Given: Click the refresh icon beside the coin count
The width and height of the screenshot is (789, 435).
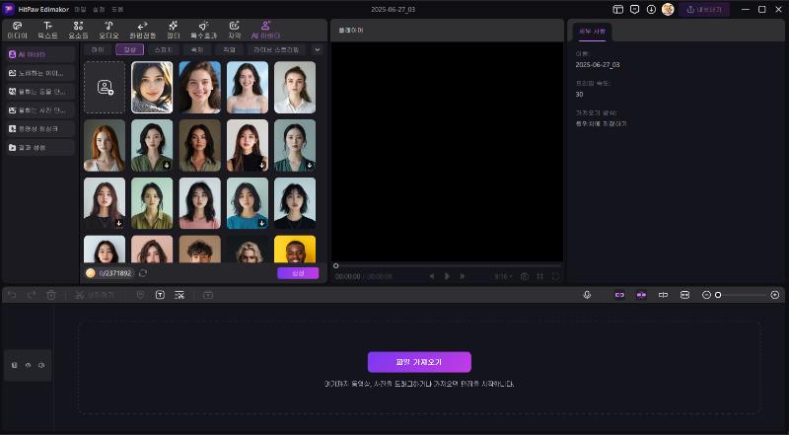Looking at the screenshot, I should (x=143, y=273).
